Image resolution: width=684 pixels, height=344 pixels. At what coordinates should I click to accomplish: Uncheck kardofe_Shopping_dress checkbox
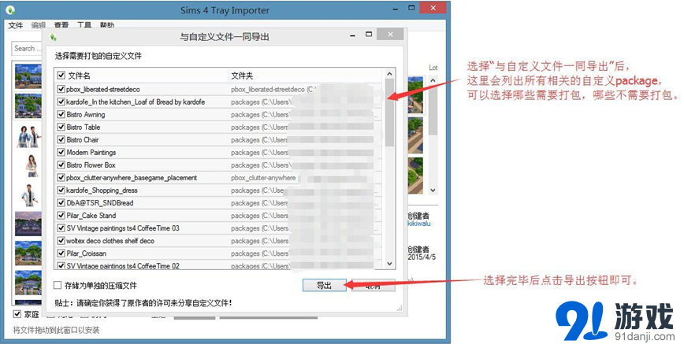coord(61,190)
